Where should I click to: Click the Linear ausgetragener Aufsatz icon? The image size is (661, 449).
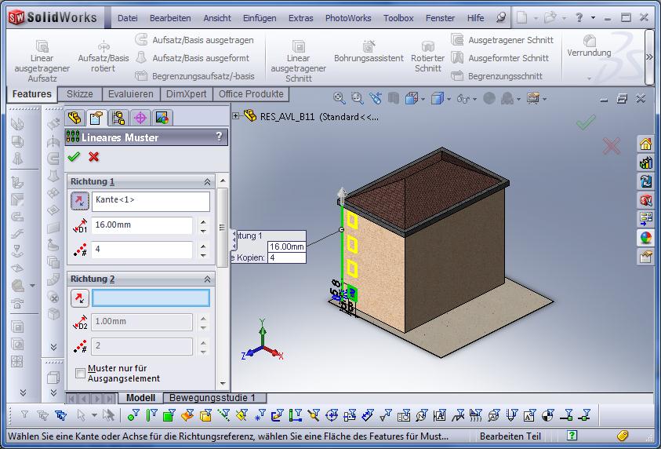(x=42, y=46)
